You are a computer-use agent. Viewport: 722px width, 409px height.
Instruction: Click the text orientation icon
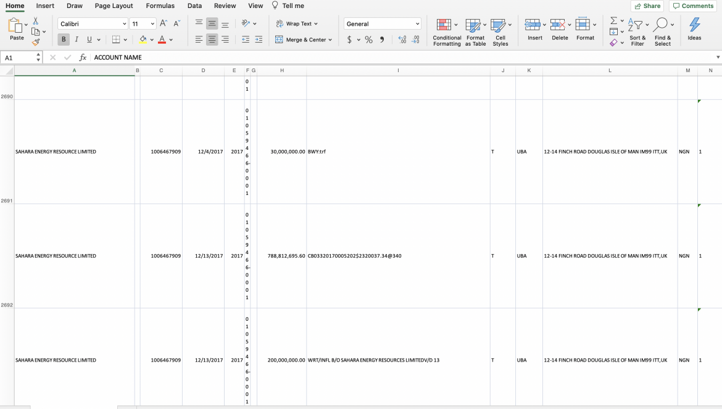click(246, 23)
